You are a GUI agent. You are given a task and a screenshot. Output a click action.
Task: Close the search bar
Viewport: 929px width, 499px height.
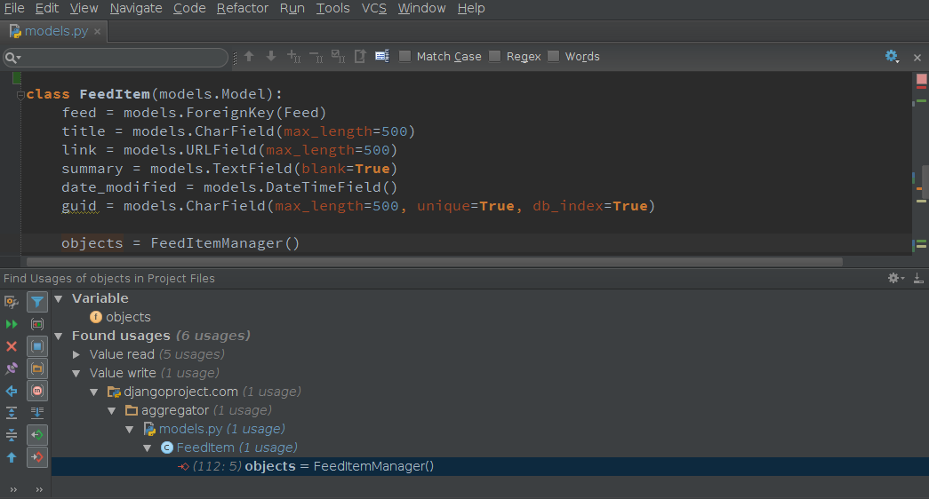tap(917, 58)
